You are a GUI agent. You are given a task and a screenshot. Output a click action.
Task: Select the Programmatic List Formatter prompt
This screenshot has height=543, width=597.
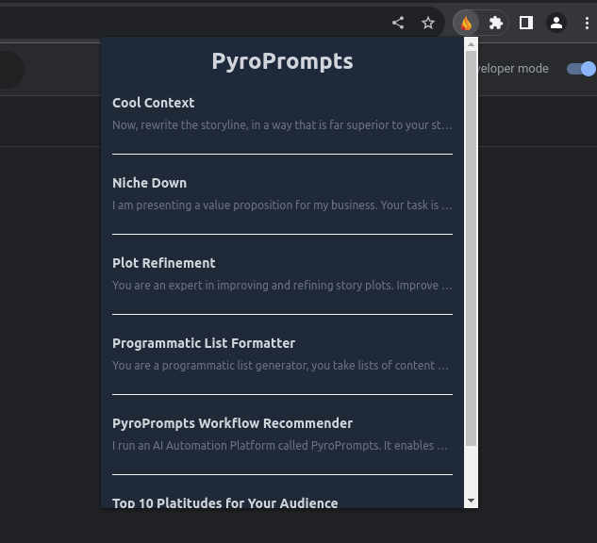[204, 343]
